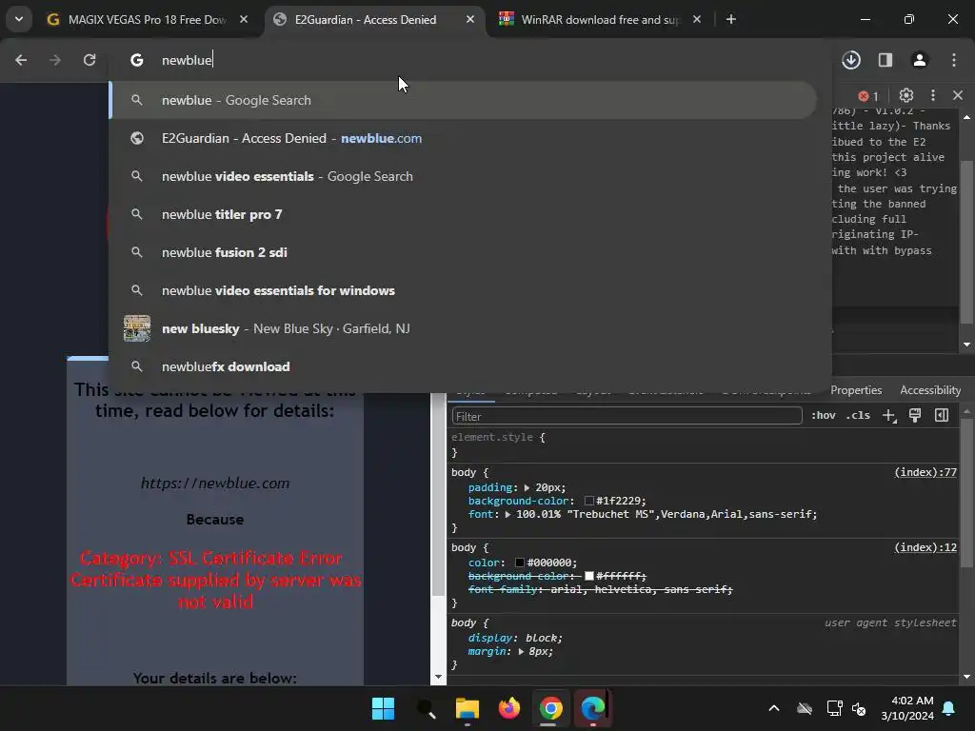
Task: Open Microsoft Edge from the taskbar
Action: (592, 708)
